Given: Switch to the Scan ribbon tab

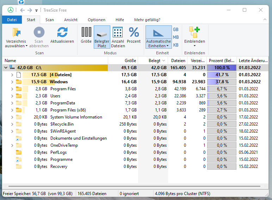Looking at the screenshot, I should 50,20.
